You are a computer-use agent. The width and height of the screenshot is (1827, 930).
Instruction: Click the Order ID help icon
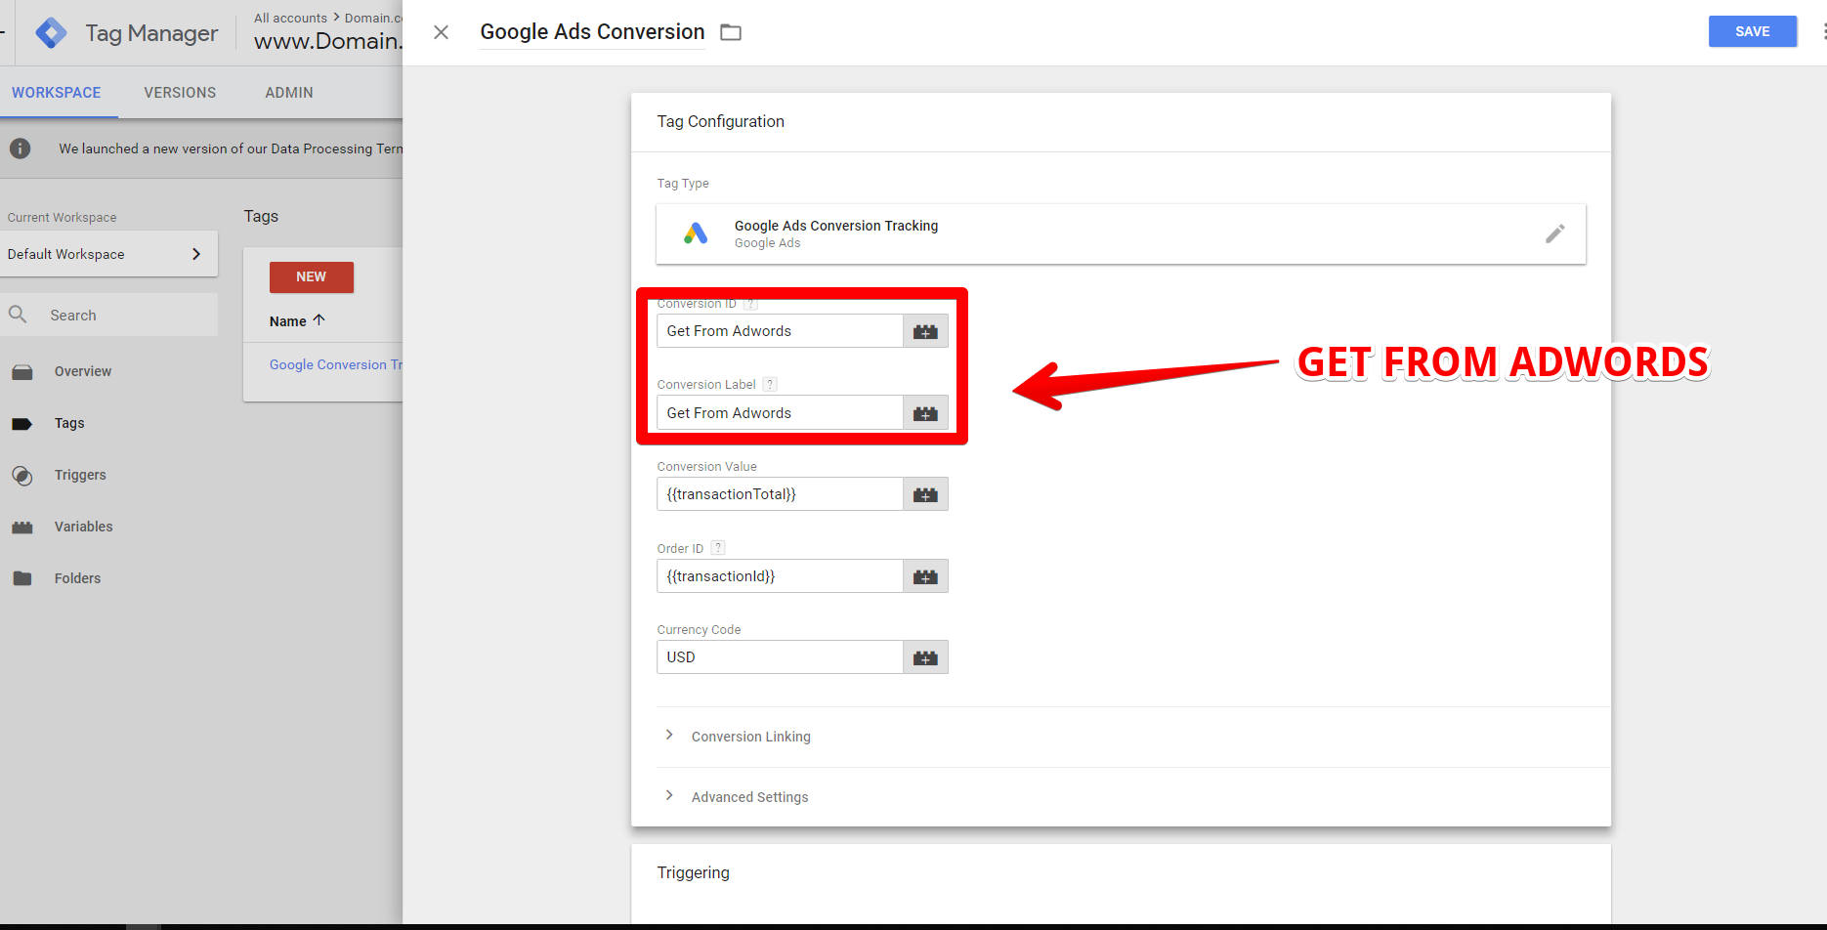pos(718,548)
